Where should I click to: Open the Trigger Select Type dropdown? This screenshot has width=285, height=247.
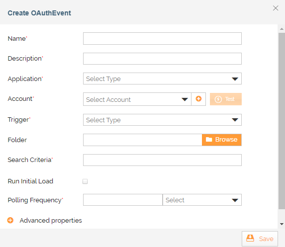click(x=162, y=120)
